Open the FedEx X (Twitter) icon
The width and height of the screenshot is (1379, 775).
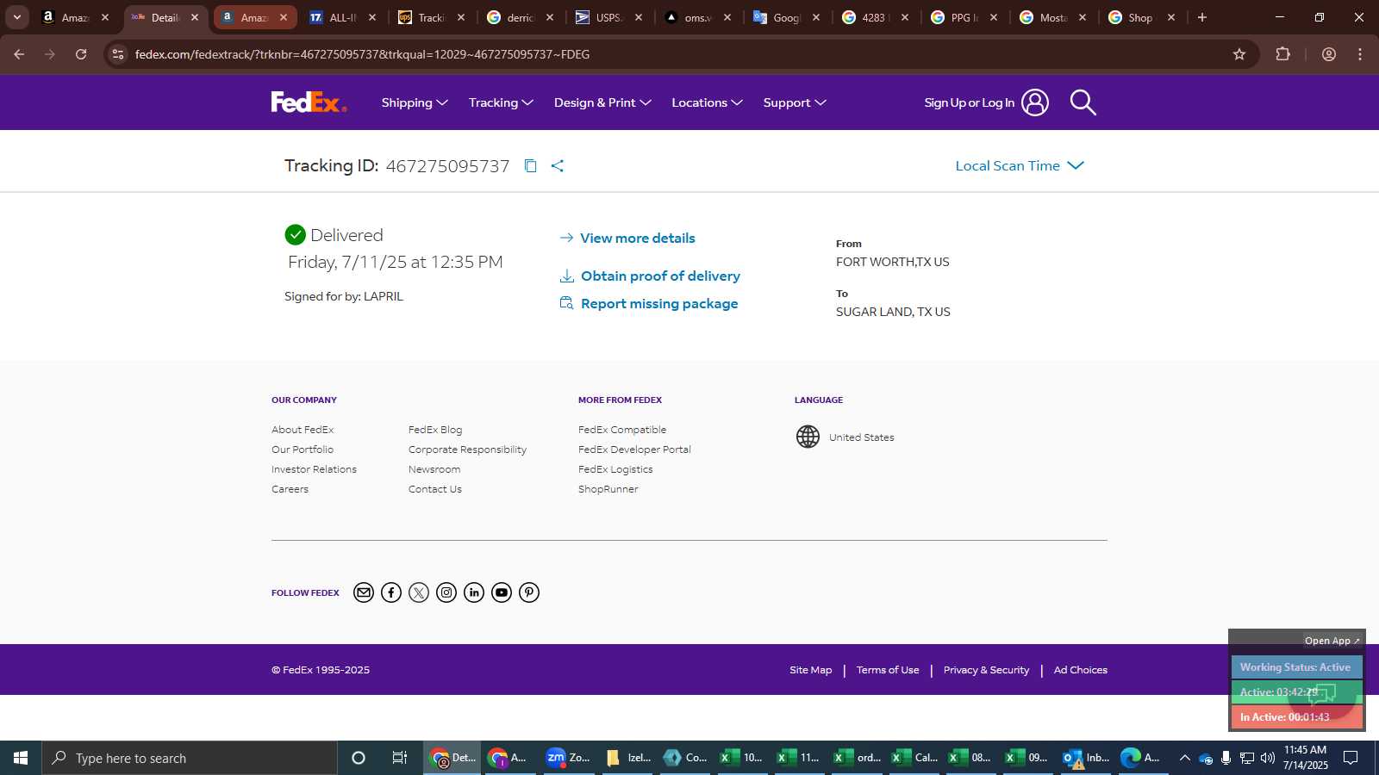click(419, 592)
